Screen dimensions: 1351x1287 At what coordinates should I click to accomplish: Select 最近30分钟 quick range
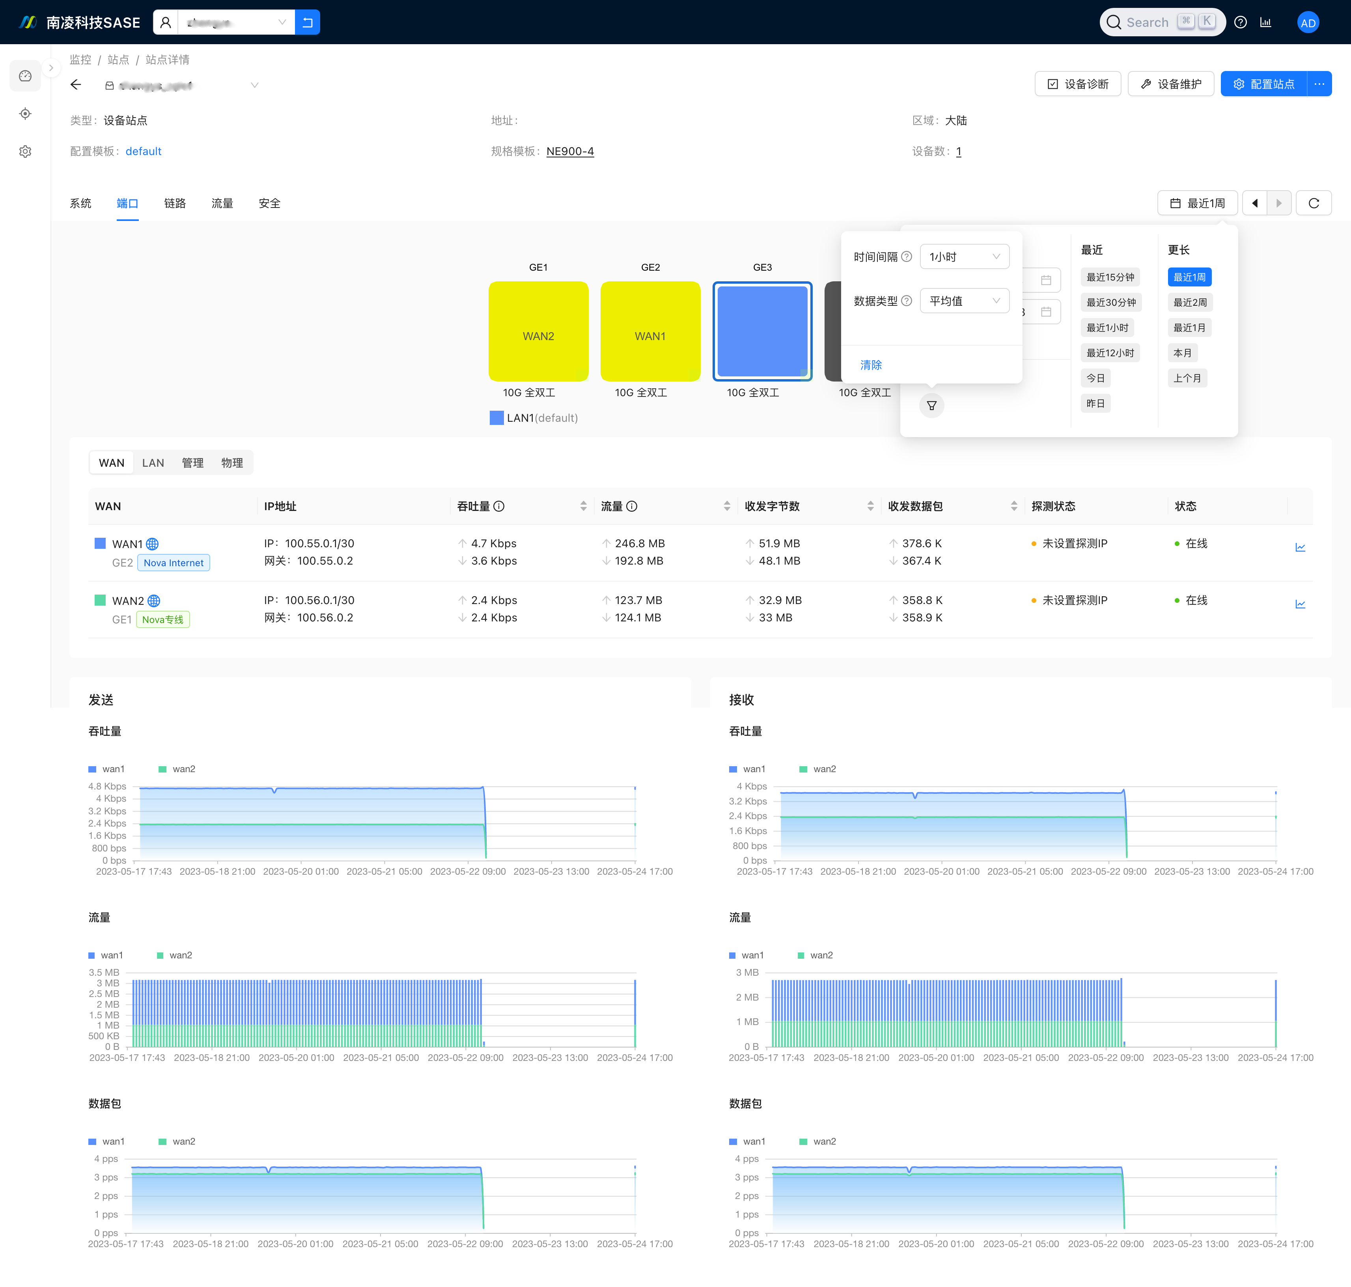[1111, 303]
